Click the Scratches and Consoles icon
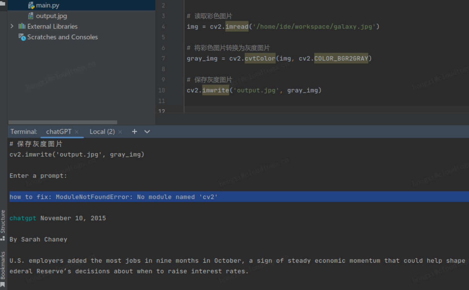This screenshot has width=469, height=290. (x=22, y=37)
